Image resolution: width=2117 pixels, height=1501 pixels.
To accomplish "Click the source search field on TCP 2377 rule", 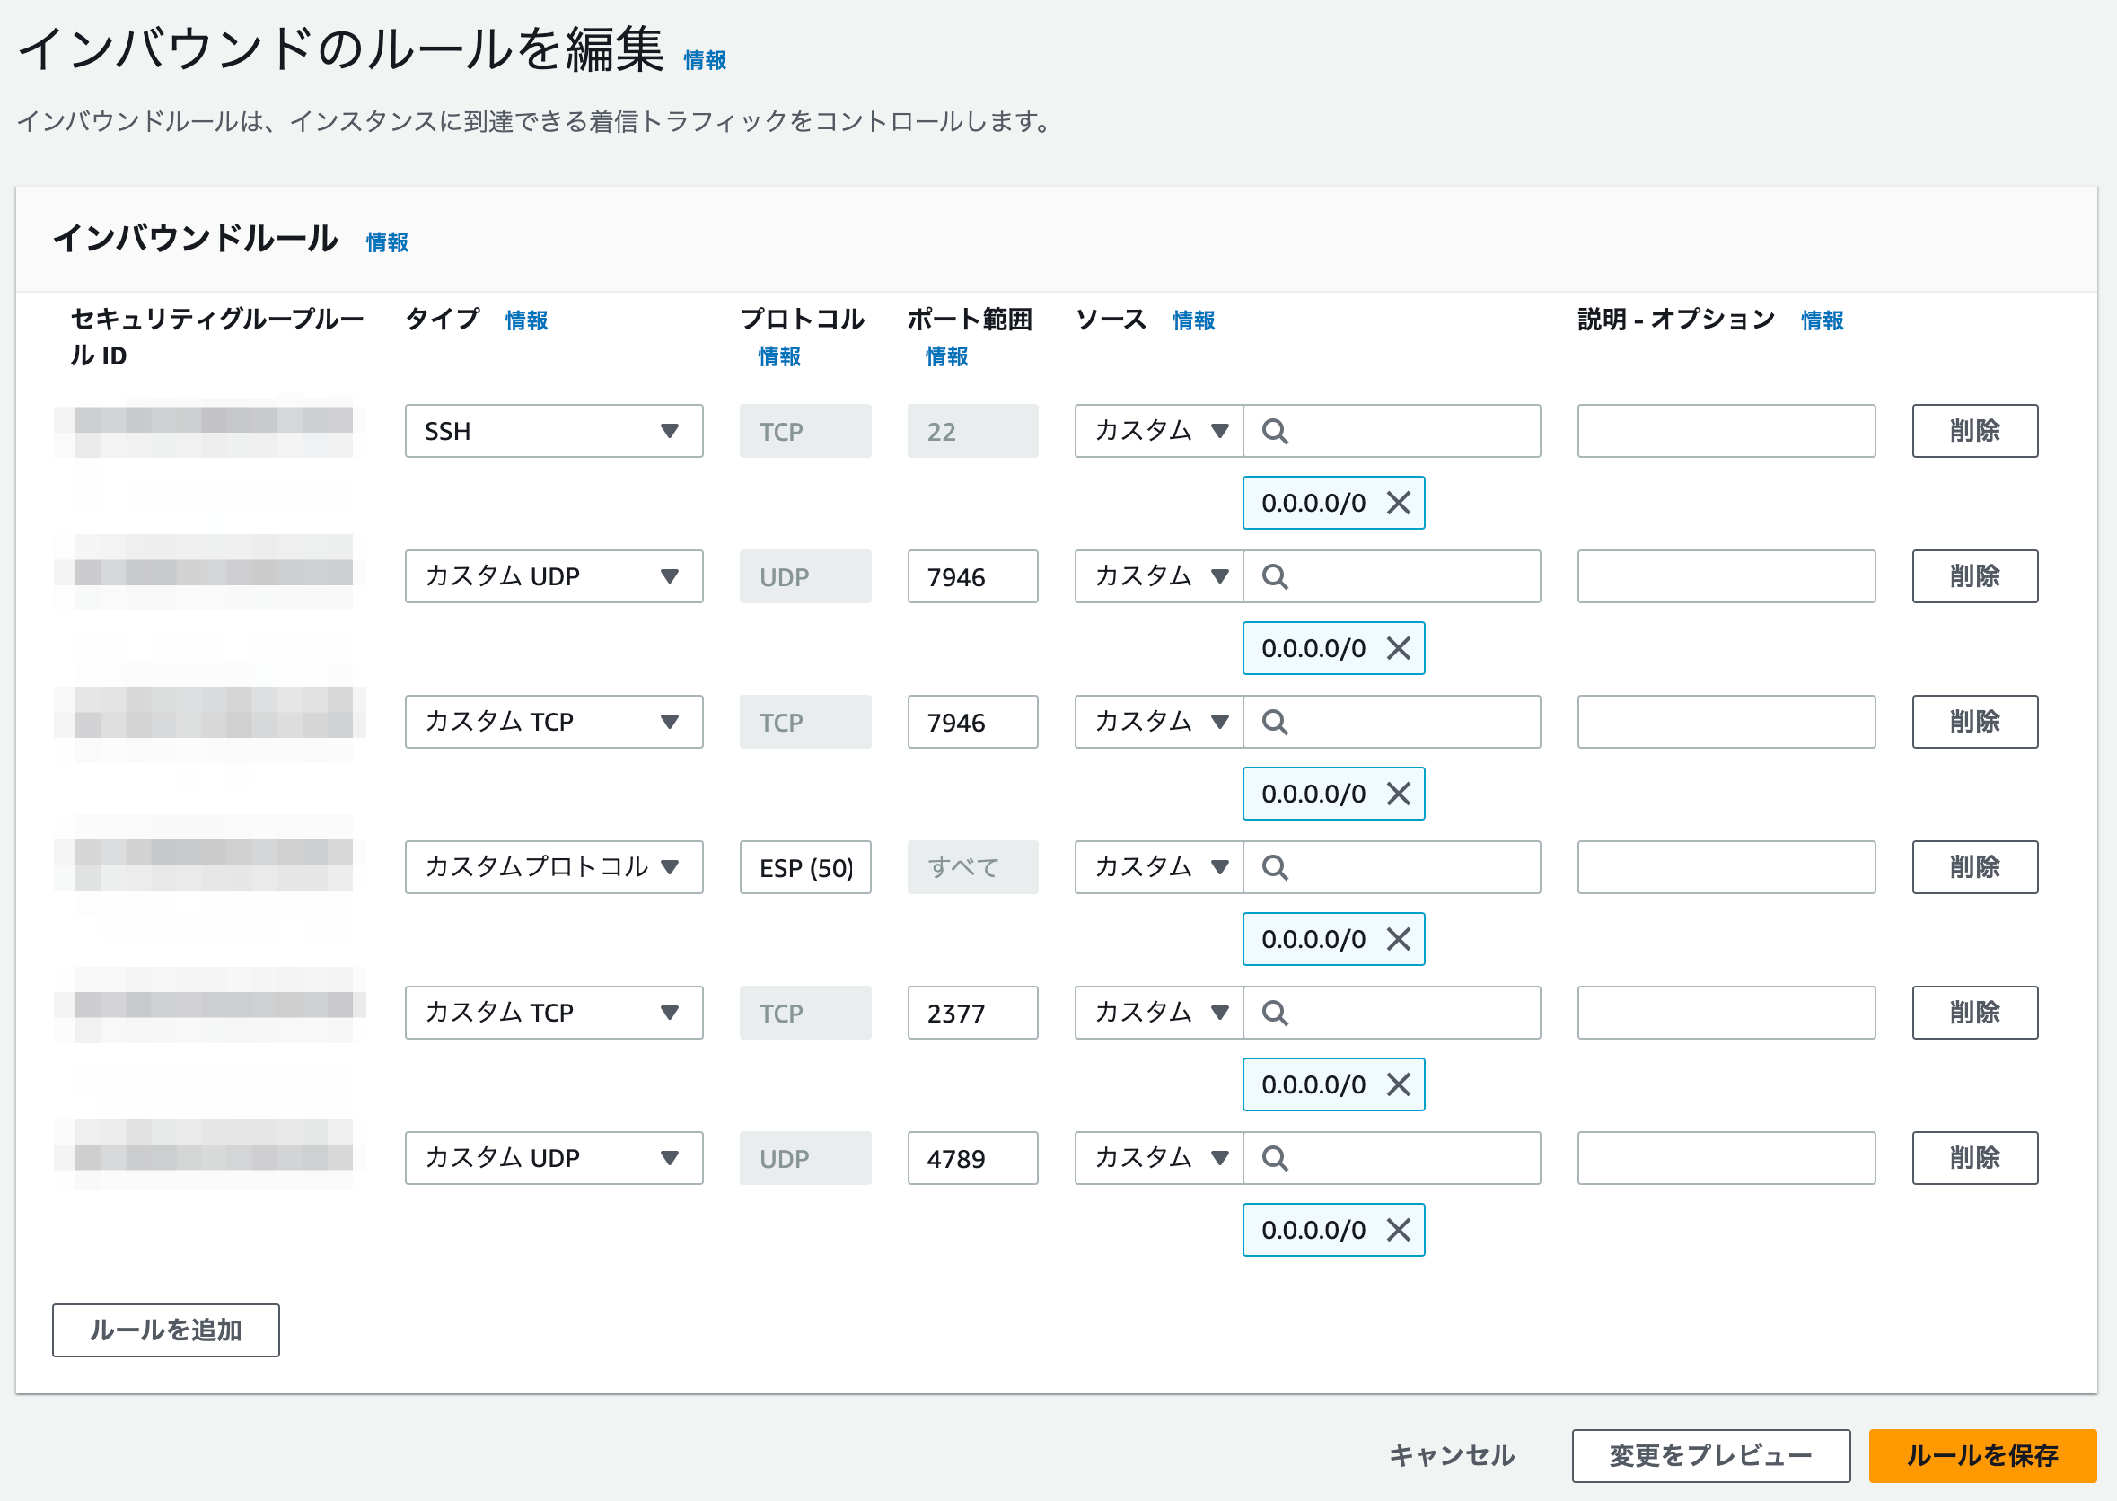I will [x=1392, y=1012].
